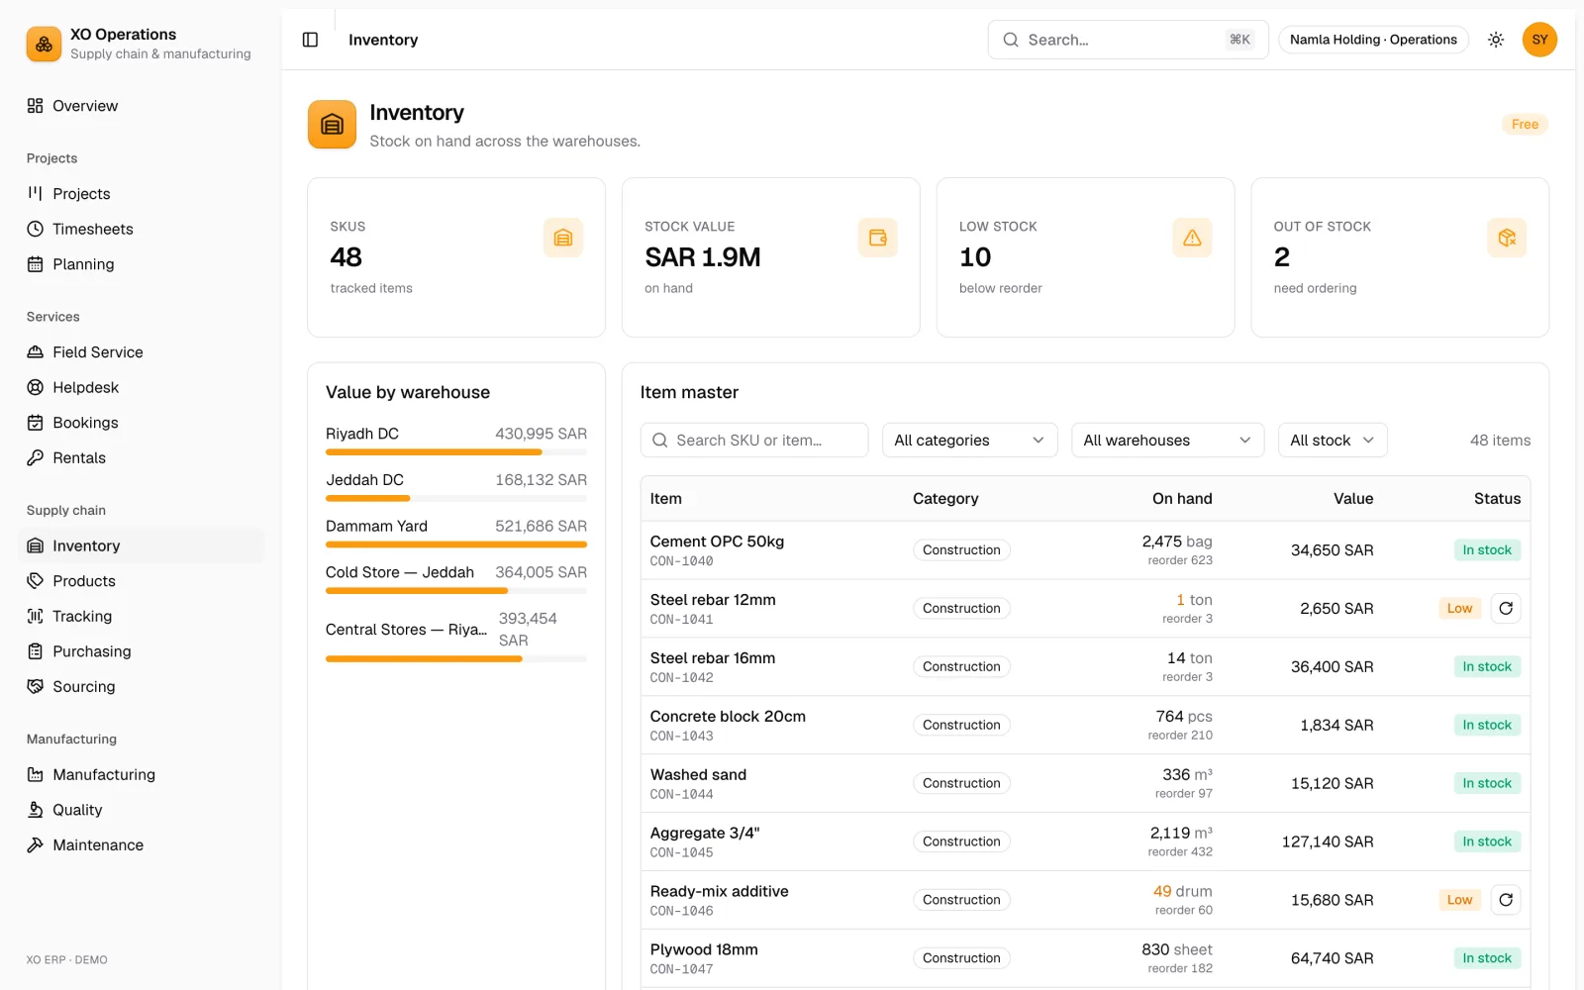This screenshot has width=1584, height=990.
Task: Click Cold Store — Jeddah warehouse label
Action: click(400, 572)
